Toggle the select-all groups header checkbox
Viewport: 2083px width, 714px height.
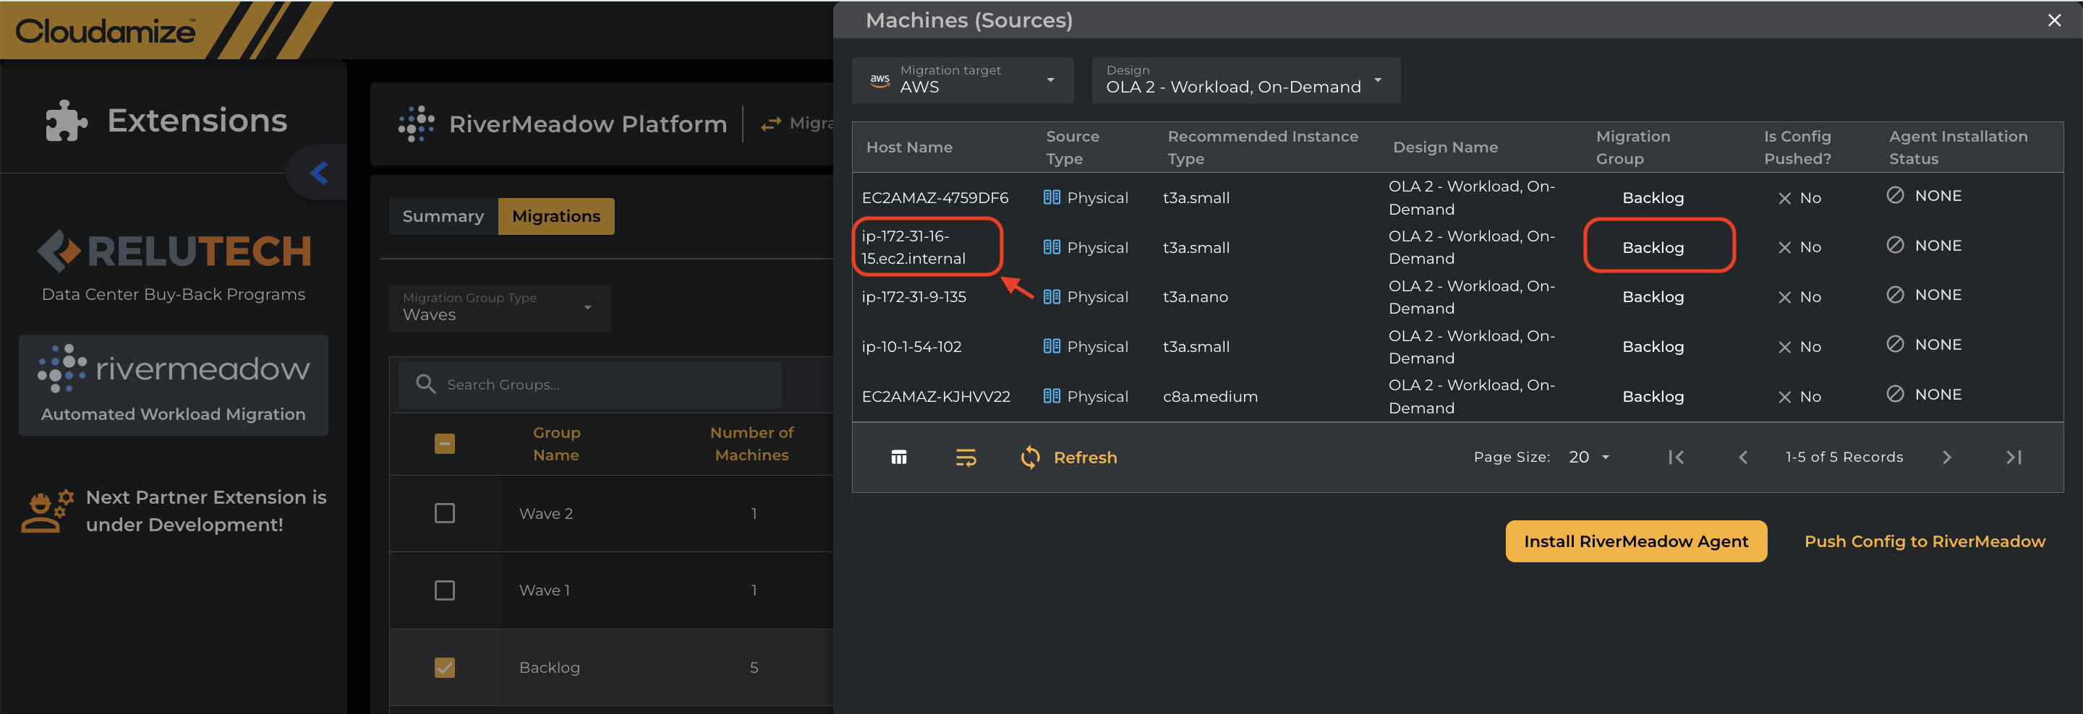click(x=445, y=444)
